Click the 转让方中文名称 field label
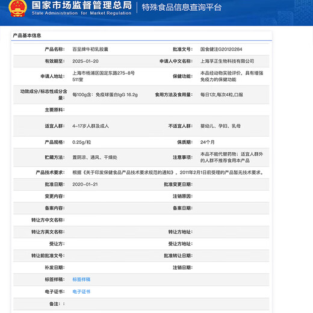This screenshot has width=313, height=313. tap(48, 220)
